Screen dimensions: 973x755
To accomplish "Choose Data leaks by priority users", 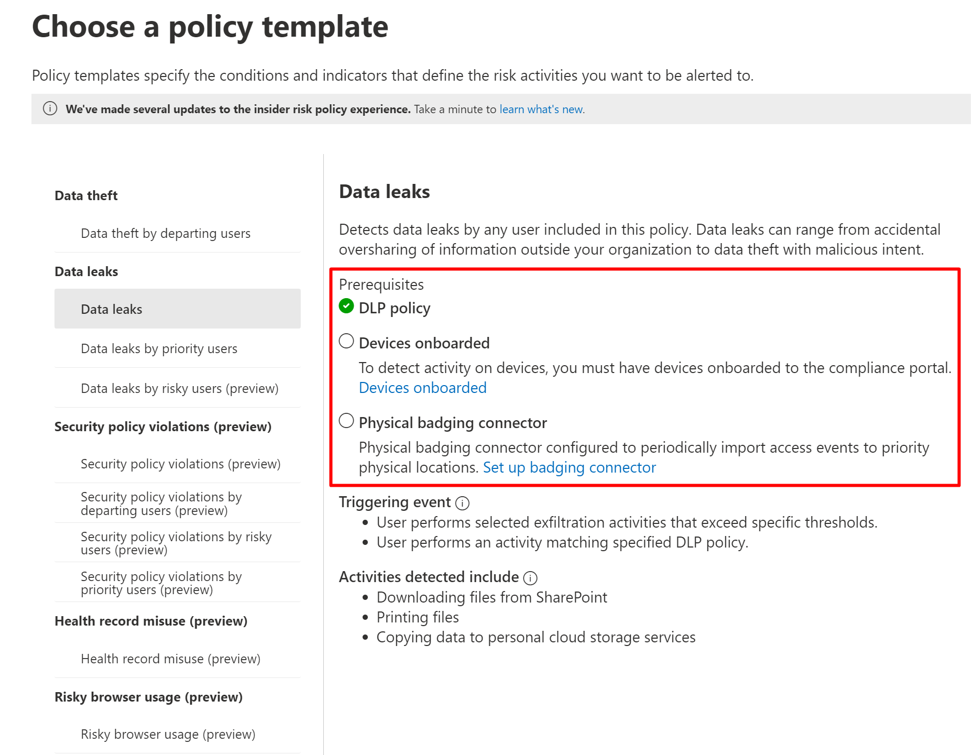I will (159, 349).
